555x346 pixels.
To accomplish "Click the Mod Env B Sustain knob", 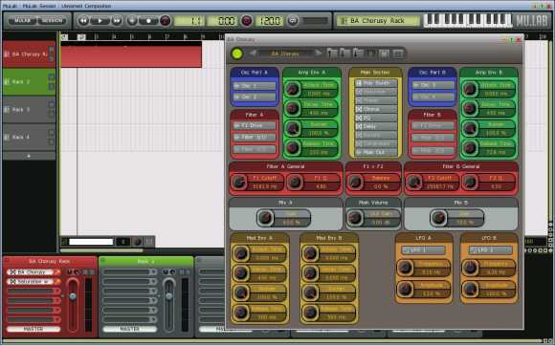I will [x=310, y=292].
